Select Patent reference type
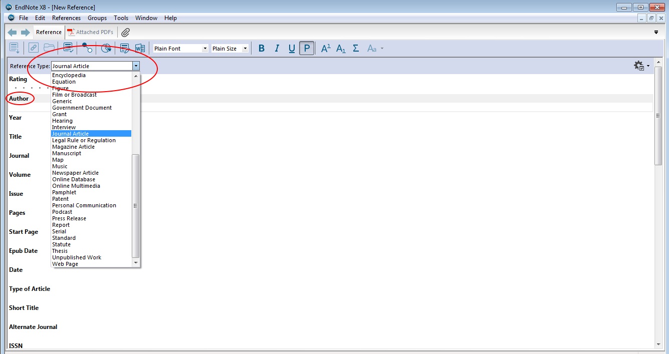 tap(60, 199)
